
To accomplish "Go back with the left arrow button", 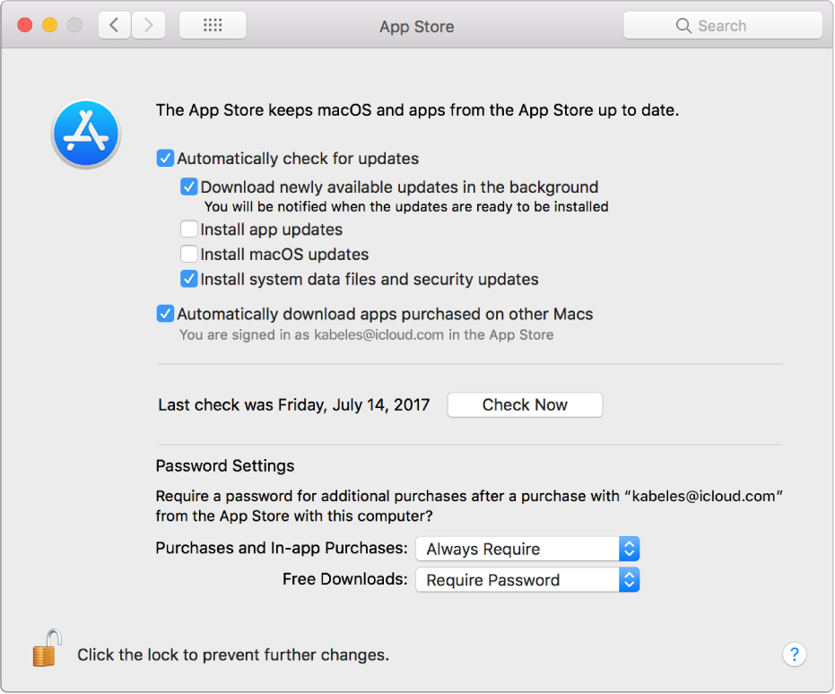I will point(114,25).
